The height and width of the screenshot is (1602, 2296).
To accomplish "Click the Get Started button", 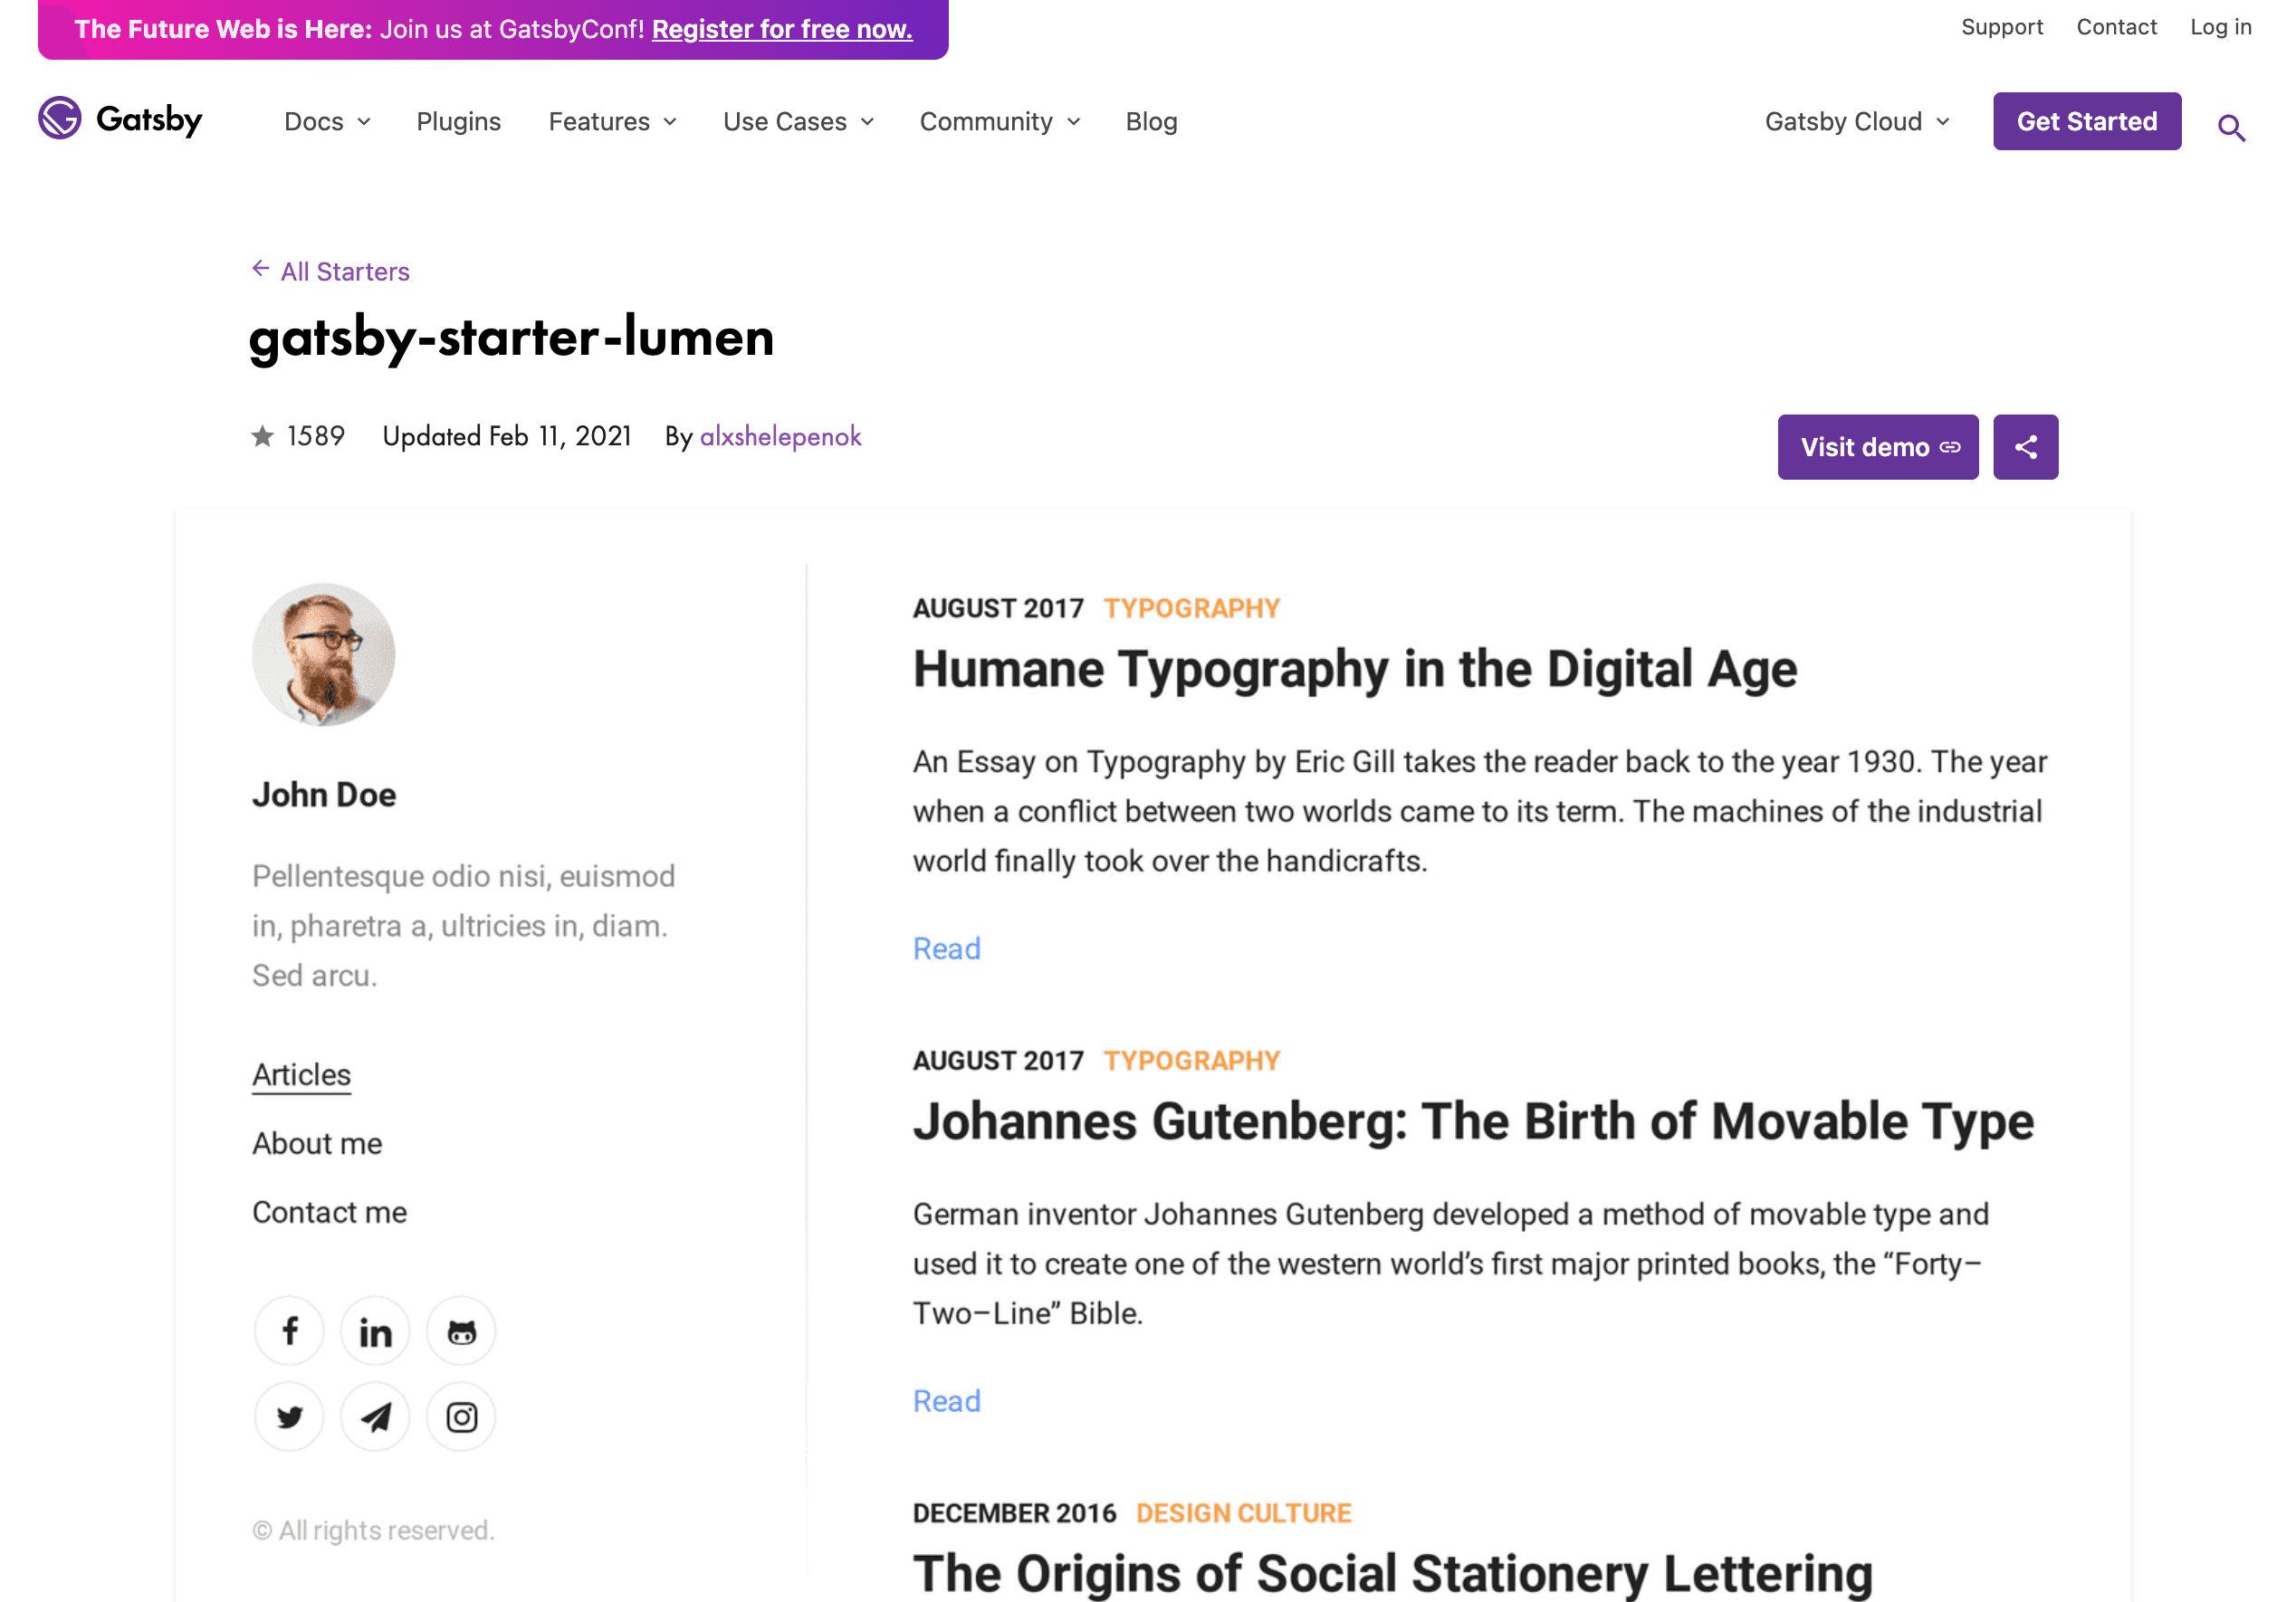I will click(x=2086, y=122).
